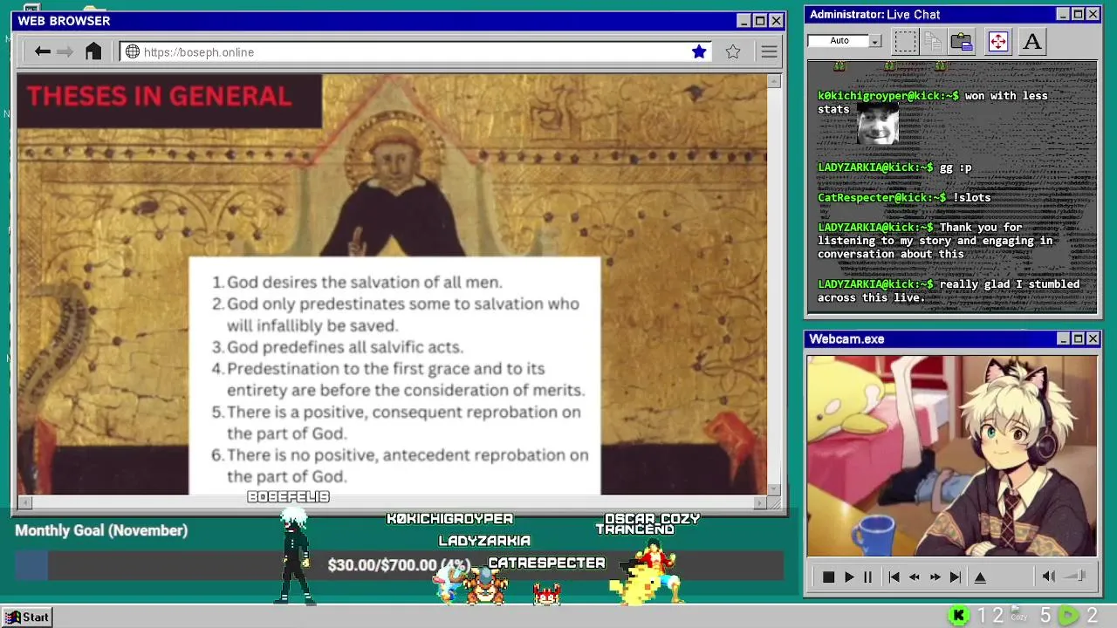Skip to next track in Webcam.exe

(x=956, y=577)
